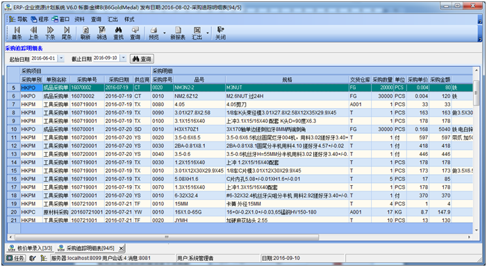Click the 任务 button in status bar
The height and width of the screenshot is (267, 487).
point(15,258)
